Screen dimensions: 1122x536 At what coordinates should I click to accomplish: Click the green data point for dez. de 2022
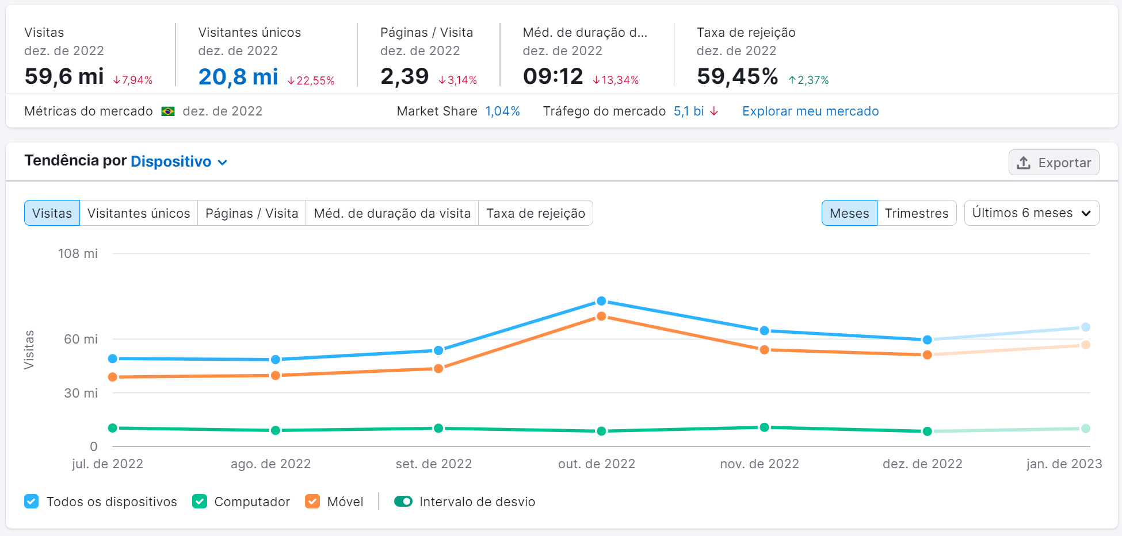(927, 431)
